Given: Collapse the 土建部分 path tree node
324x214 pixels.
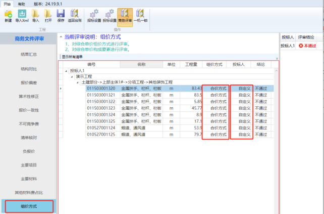Looking at the screenshot, I should point(78,82).
